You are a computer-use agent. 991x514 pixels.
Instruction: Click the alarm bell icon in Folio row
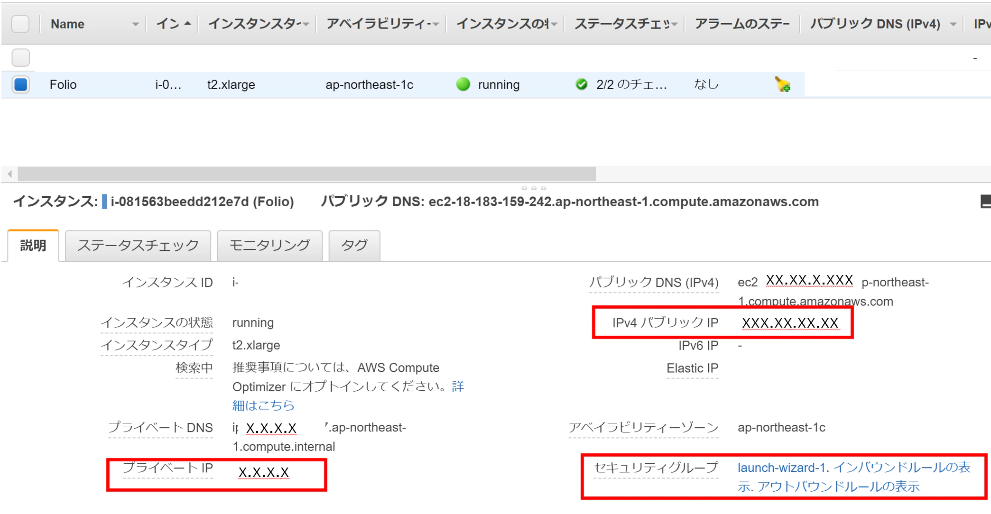tap(782, 85)
